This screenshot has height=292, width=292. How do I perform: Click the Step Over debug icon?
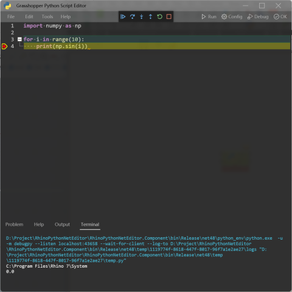pyautogui.click(x=133, y=16)
